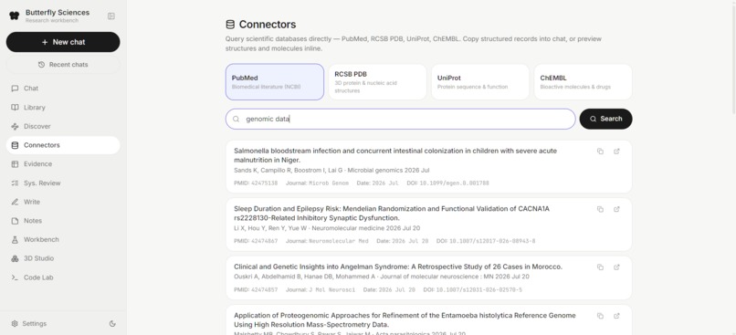
Task: Copy the Angelman Syndrome record
Action: pyautogui.click(x=600, y=267)
